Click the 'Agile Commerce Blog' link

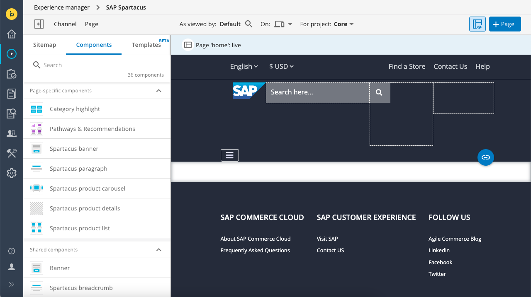455,239
